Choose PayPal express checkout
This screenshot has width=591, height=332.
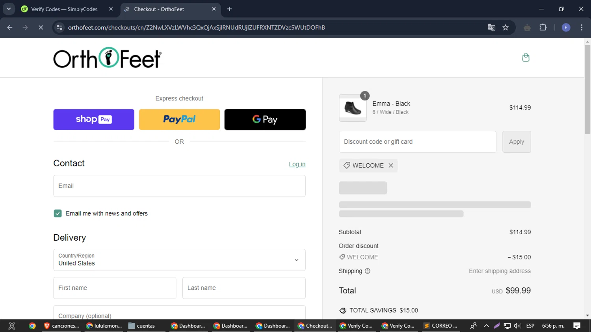(179, 119)
